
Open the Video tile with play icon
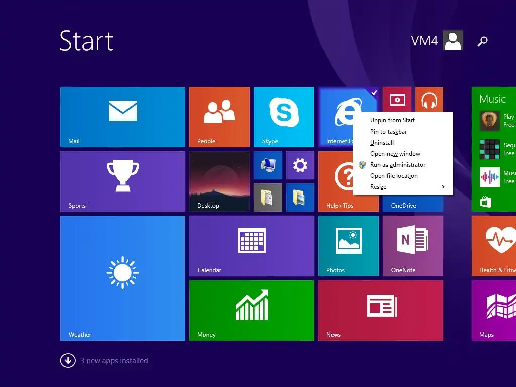tap(397, 99)
